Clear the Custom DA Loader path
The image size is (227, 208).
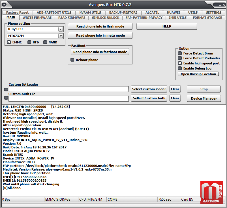click(175, 89)
